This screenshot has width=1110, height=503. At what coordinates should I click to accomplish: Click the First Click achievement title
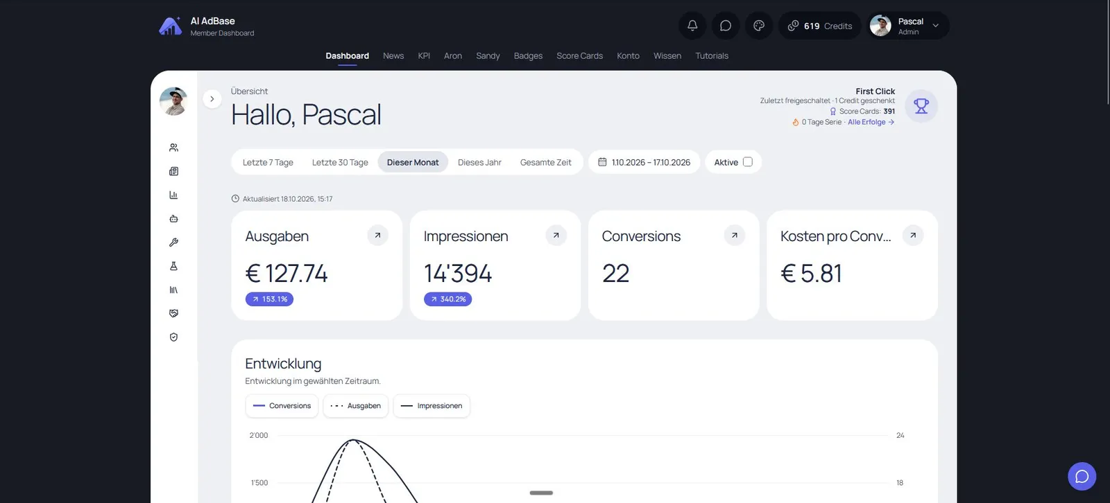(875, 91)
